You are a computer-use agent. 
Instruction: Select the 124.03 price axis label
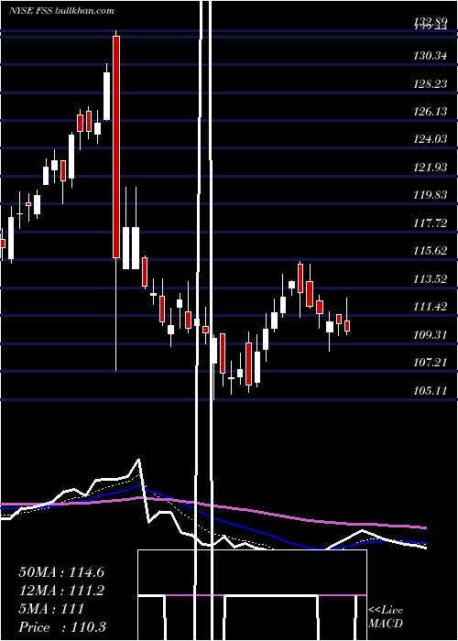[x=431, y=139]
